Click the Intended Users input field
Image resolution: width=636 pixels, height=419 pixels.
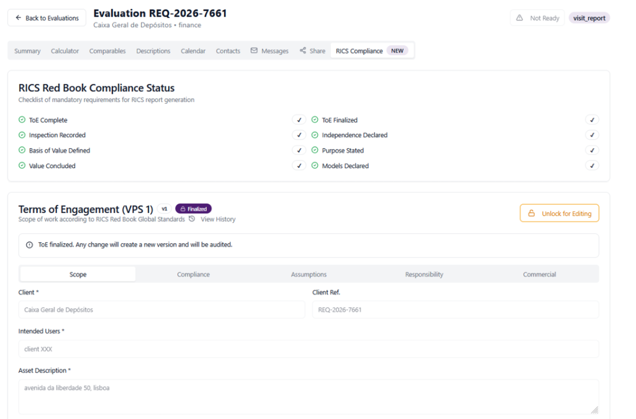[x=309, y=349]
